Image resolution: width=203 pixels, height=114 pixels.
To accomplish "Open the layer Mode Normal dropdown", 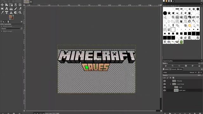I will point(193,73).
